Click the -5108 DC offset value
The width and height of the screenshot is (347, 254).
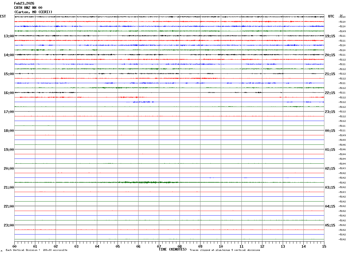(342, 140)
